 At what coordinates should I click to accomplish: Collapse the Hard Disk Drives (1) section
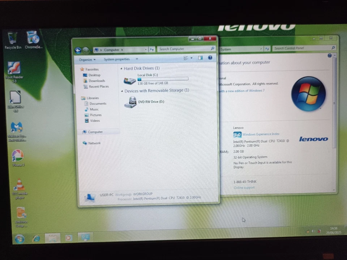coord(121,68)
